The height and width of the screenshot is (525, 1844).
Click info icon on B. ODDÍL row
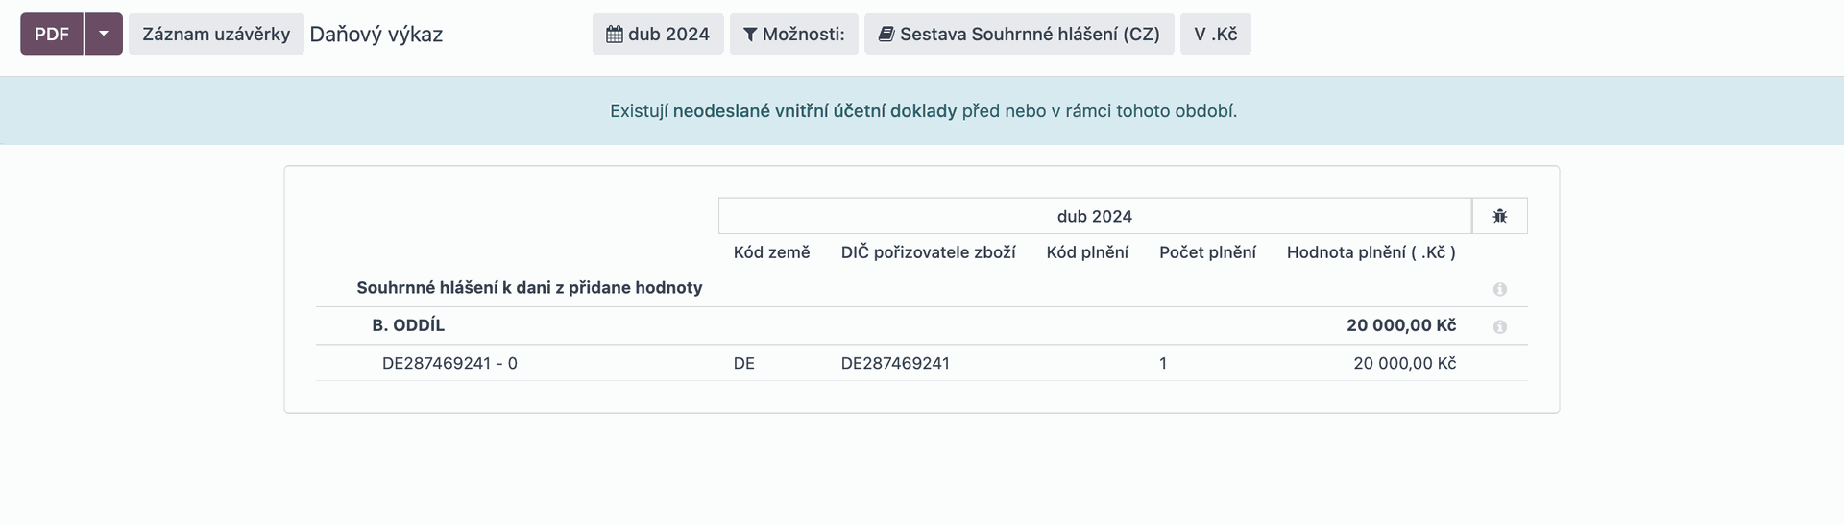(1499, 327)
